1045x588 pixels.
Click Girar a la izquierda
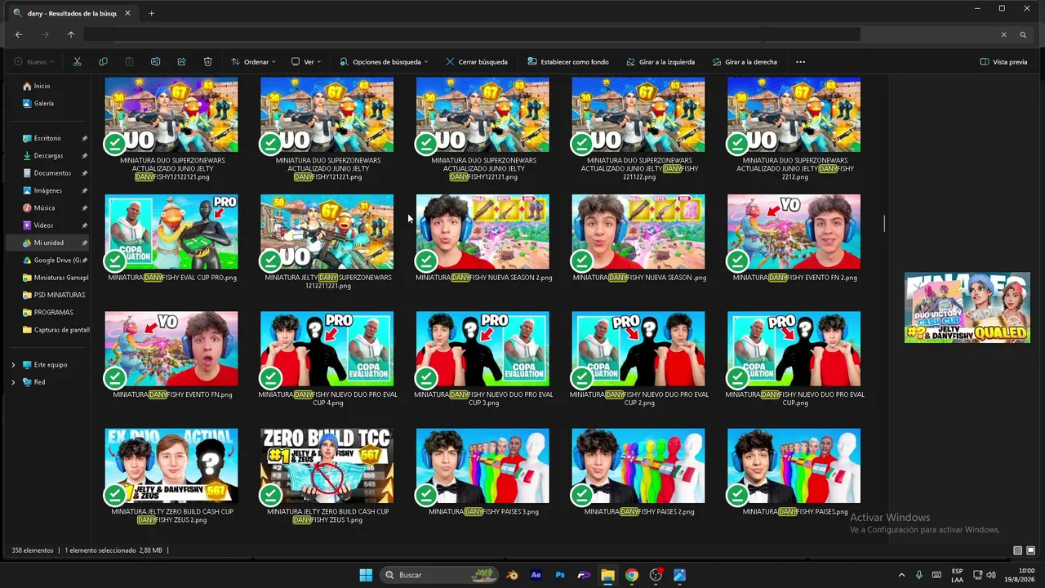click(660, 62)
